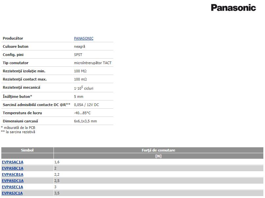
Task: Click the Simbol column header
Action: (x=27, y=150)
